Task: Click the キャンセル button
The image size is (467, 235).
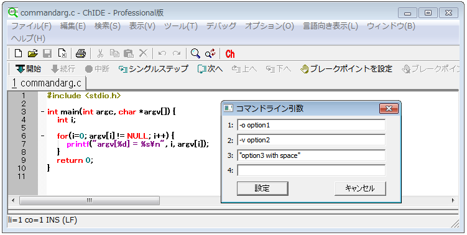Action: [x=360, y=188]
